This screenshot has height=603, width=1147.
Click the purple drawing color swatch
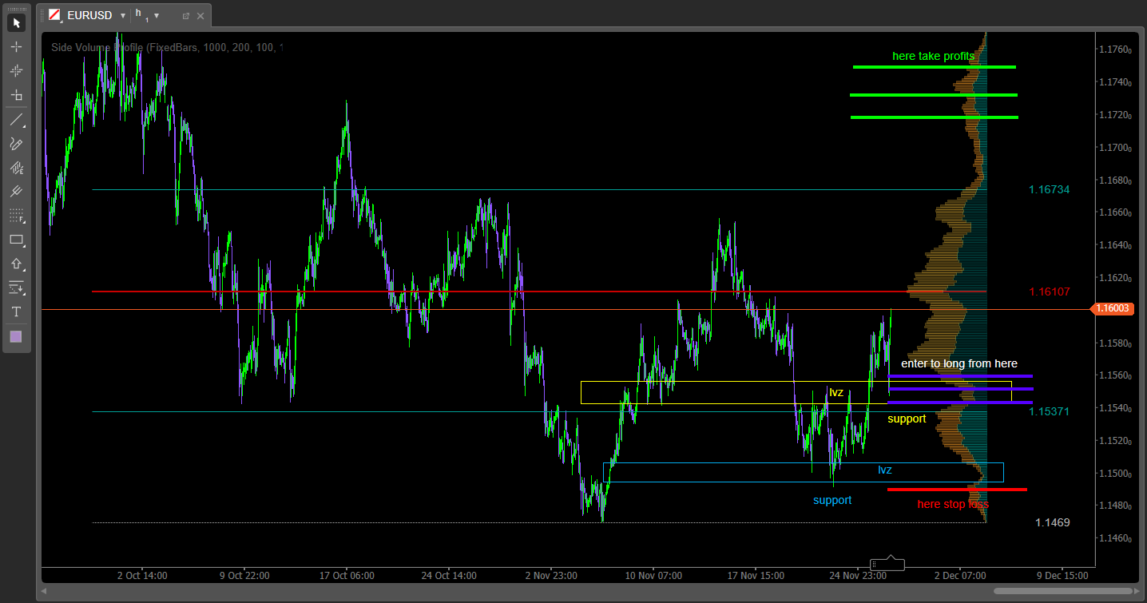tap(16, 336)
